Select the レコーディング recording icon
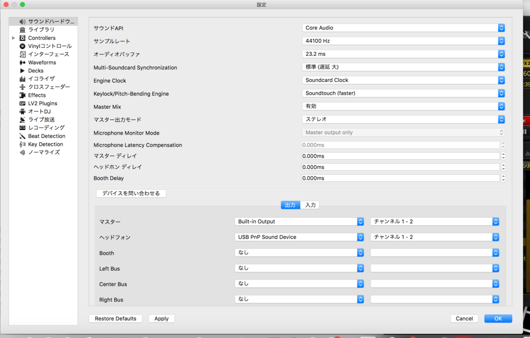This screenshot has height=338, width=530. click(22, 128)
